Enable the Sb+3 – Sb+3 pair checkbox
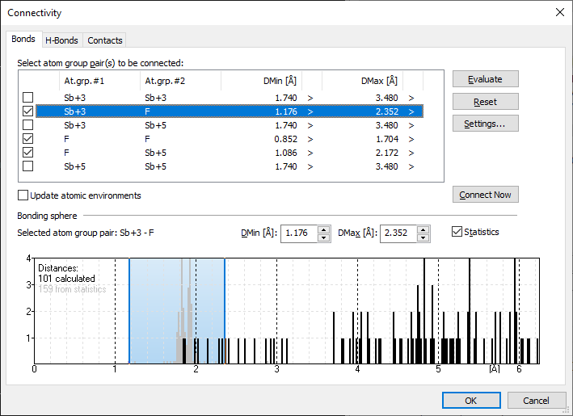Image resolution: width=573 pixels, height=416 pixels. (x=28, y=98)
